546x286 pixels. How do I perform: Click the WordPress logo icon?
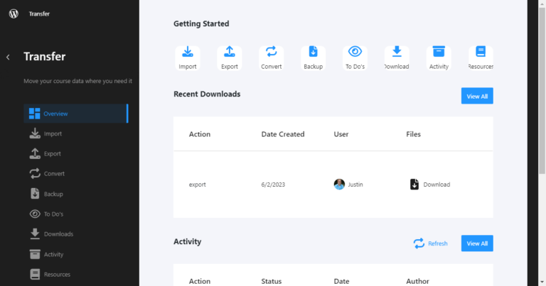coord(14,13)
